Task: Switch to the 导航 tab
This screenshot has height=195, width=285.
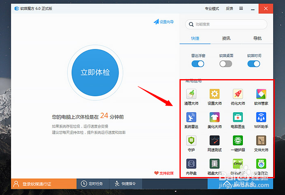Action: (x=257, y=38)
